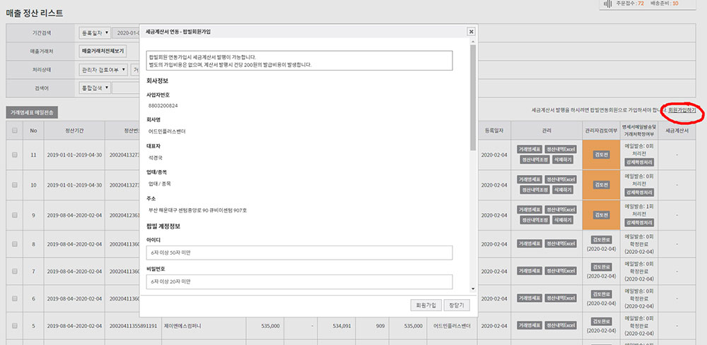Focus the 비밀번호 input field
This screenshot has width=707, height=345.
click(299, 282)
